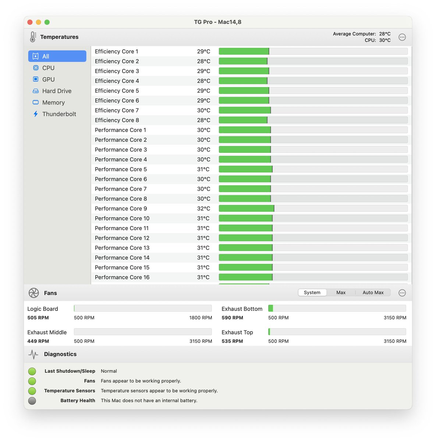Click gray status dot for Battery Health
Viewport: 436px width, 441px height.
[32, 401]
